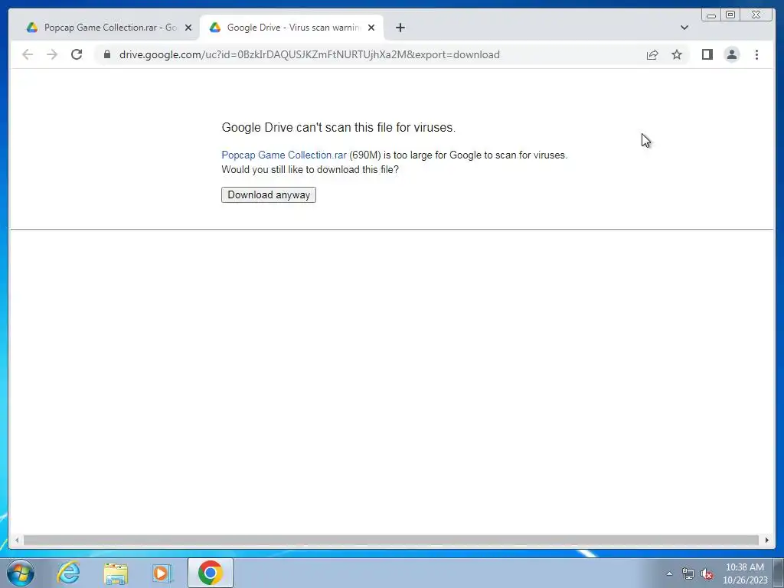Open Chrome's three-dot menu
784x588 pixels.
tap(756, 54)
